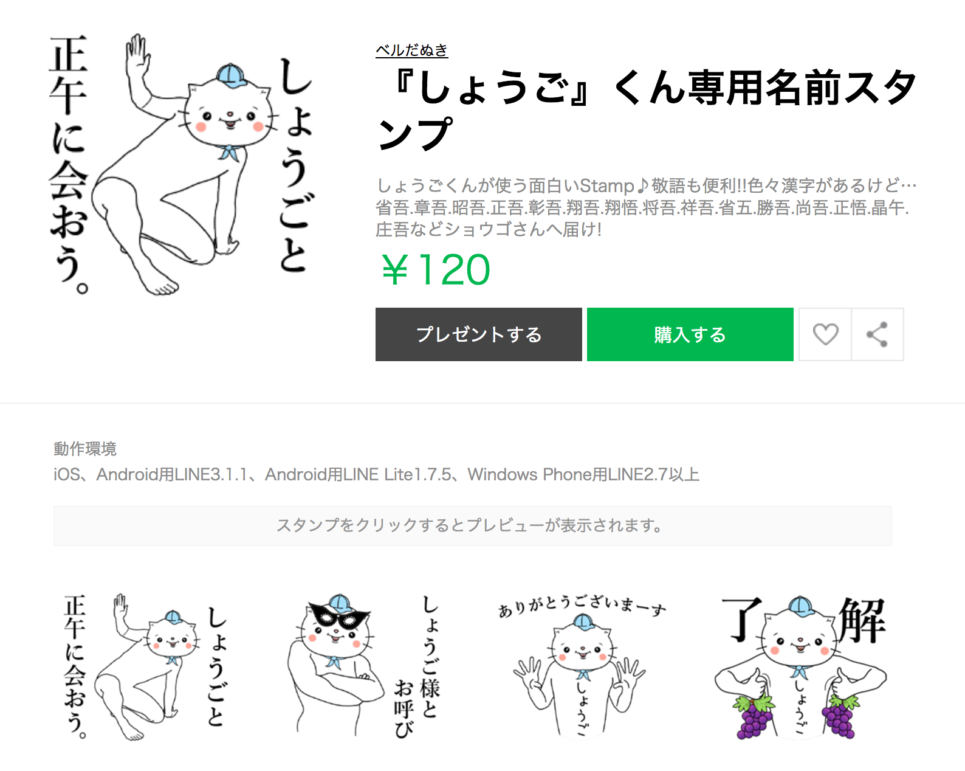
Task: Add sticker set to wishlist via heart icon
Action: (825, 334)
